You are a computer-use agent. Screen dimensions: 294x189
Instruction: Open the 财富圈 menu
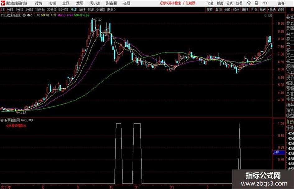pos(111,3)
